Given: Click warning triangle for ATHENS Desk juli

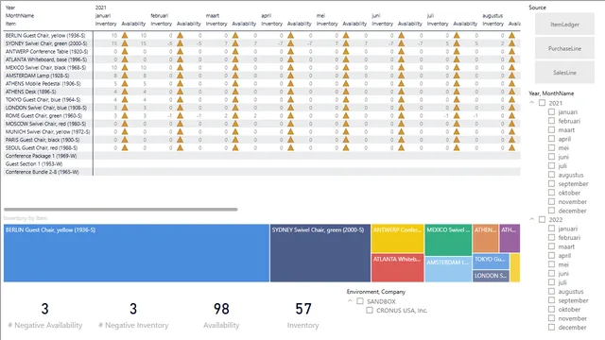Looking at the screenshot, I should pos(457,92).
